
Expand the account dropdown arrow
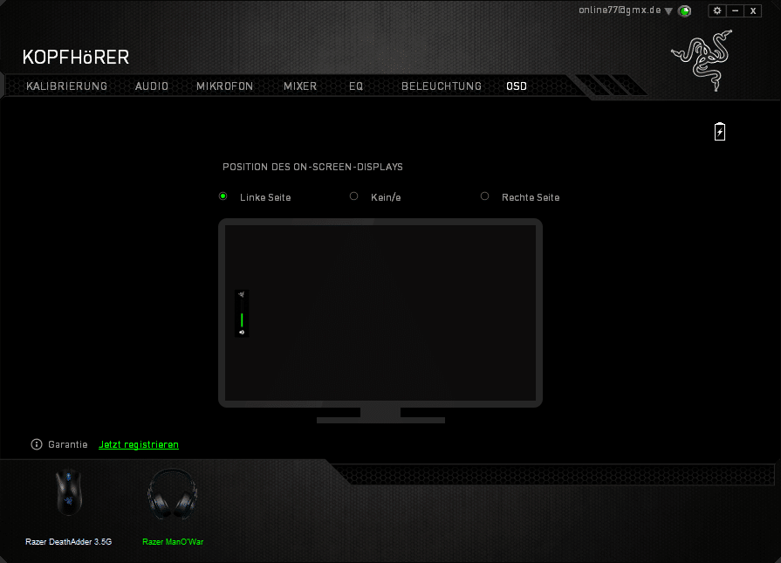click(x=668, y=11)
